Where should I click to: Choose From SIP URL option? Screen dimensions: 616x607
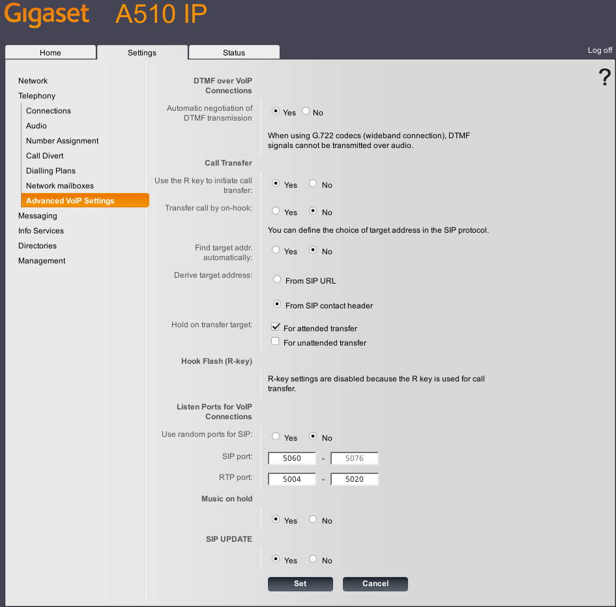point(277,279)
